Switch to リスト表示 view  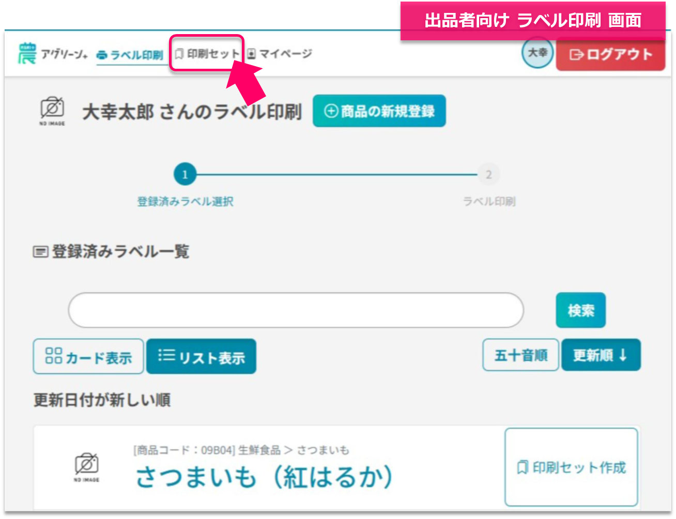point(201,356)
